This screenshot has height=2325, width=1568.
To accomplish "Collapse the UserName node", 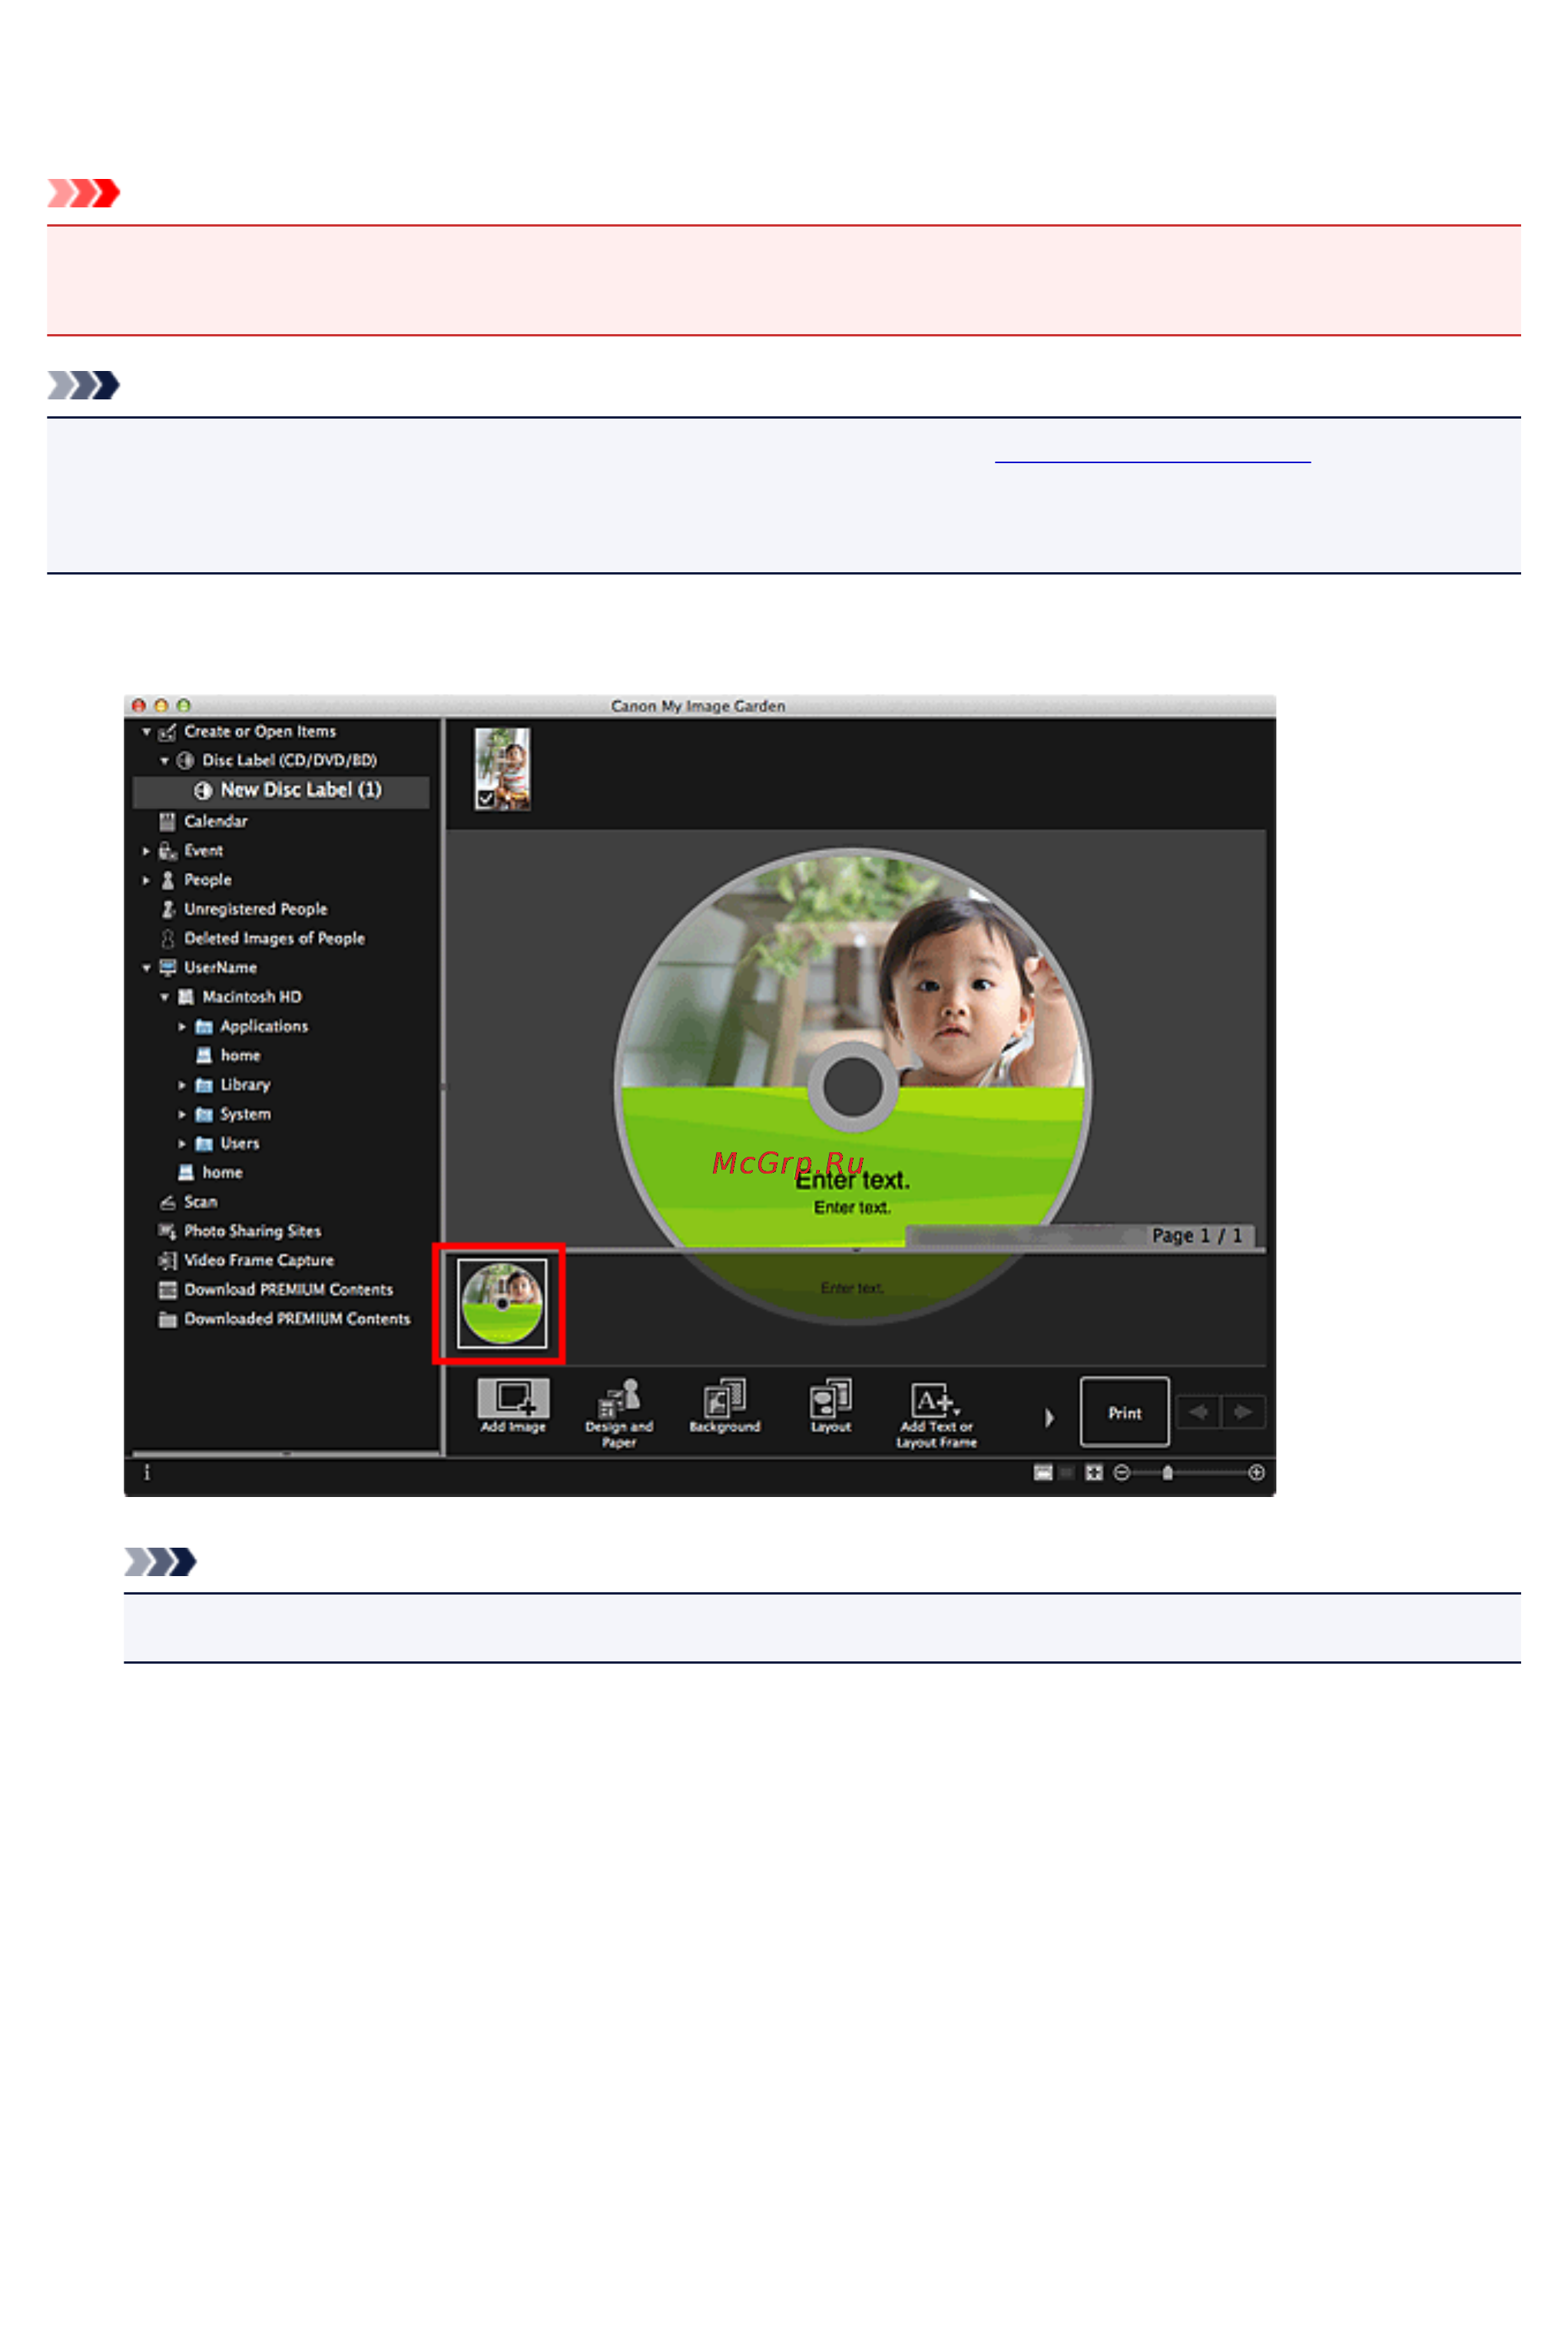I will (x=147, y=968).
